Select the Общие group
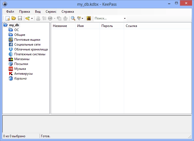This screenshot has width=194, height=141. (20, 35)
